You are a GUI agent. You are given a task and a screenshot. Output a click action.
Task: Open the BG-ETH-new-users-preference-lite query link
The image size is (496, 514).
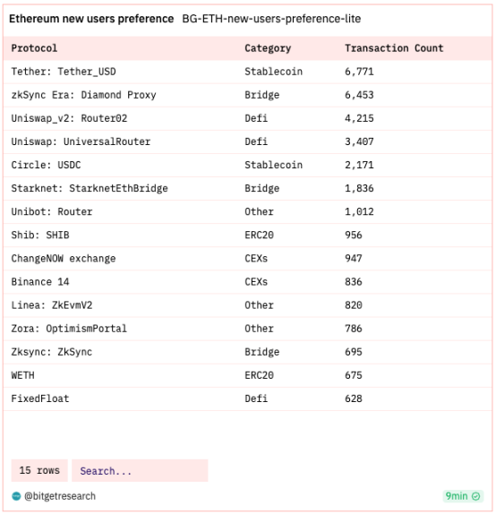271,19
